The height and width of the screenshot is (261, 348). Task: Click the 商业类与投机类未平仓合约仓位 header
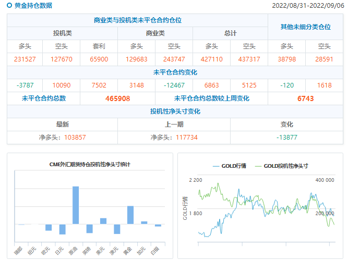click(137, 20)
